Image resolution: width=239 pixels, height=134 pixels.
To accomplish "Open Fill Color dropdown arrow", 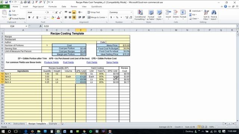I will pos(55,17).
